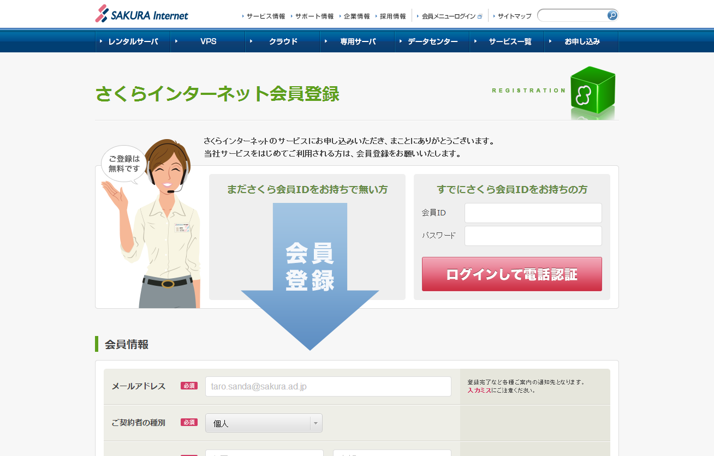This screenshot has height=456, width=714.
Task: Open the サポート情報 link
Action: click(314, 16)
